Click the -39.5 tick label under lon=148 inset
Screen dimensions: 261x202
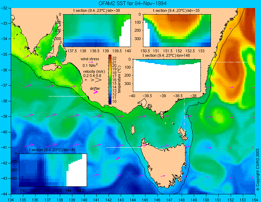coord(147,96)
